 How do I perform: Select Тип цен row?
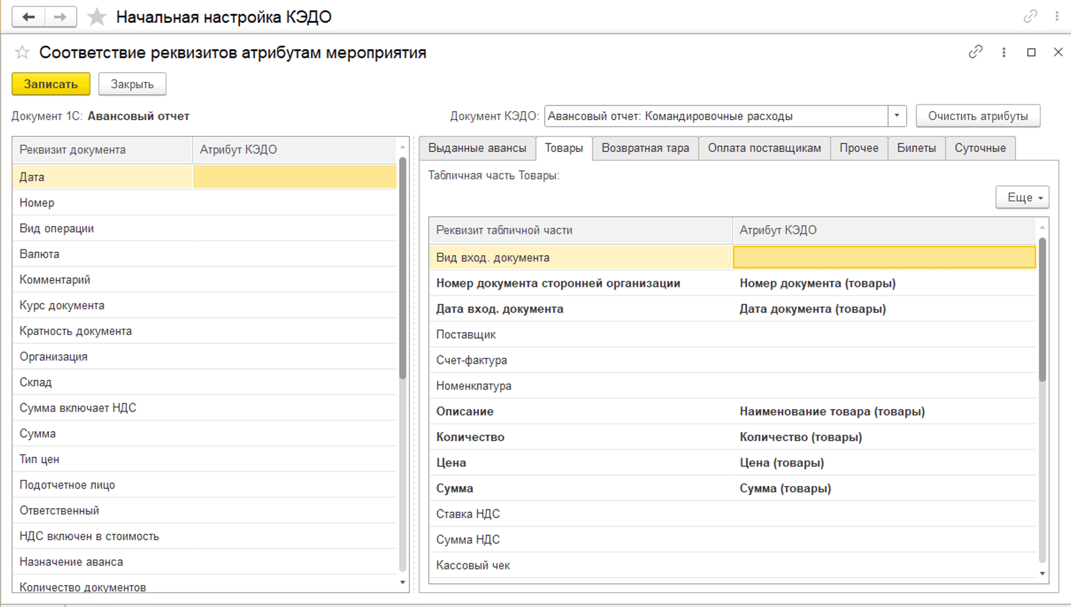pos(204,459)
